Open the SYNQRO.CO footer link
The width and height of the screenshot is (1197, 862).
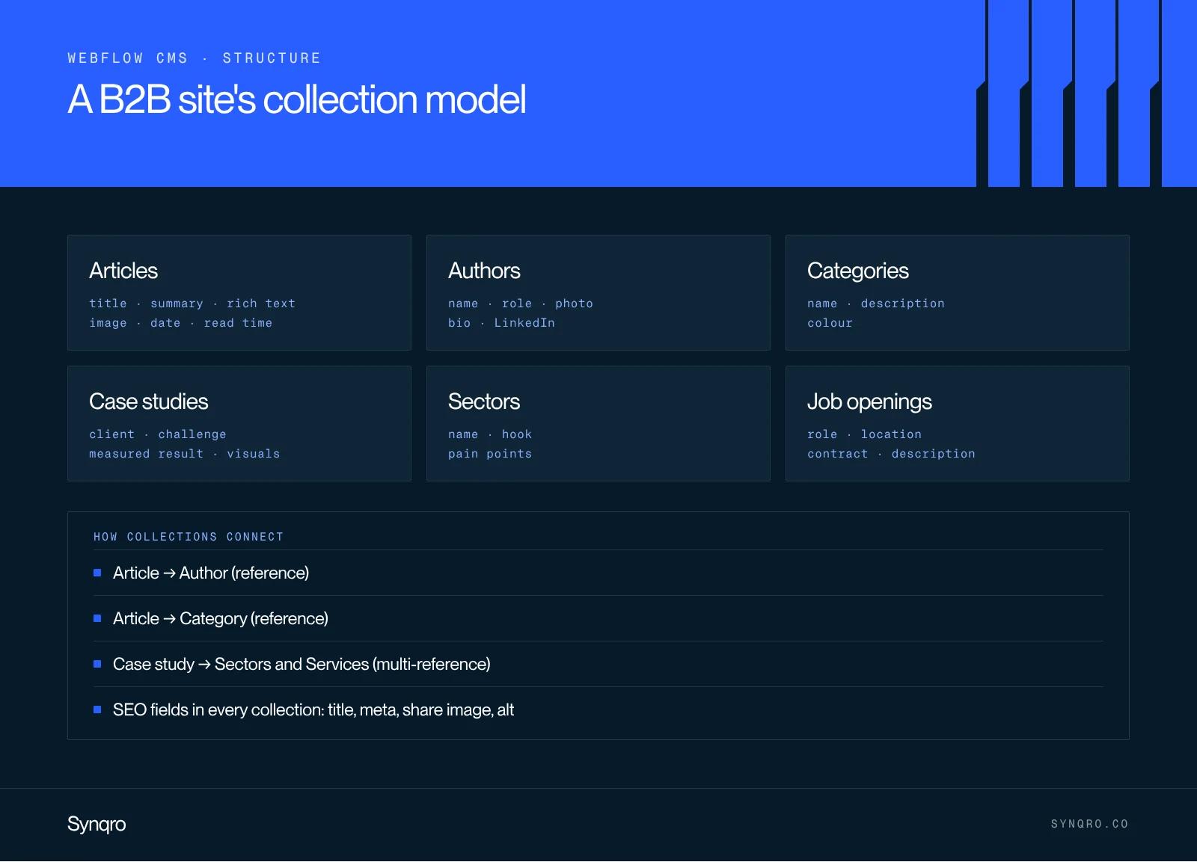click(x=1089, y=824)
